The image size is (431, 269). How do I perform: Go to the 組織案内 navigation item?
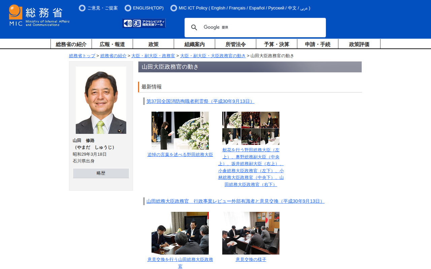tap(194, 44)
